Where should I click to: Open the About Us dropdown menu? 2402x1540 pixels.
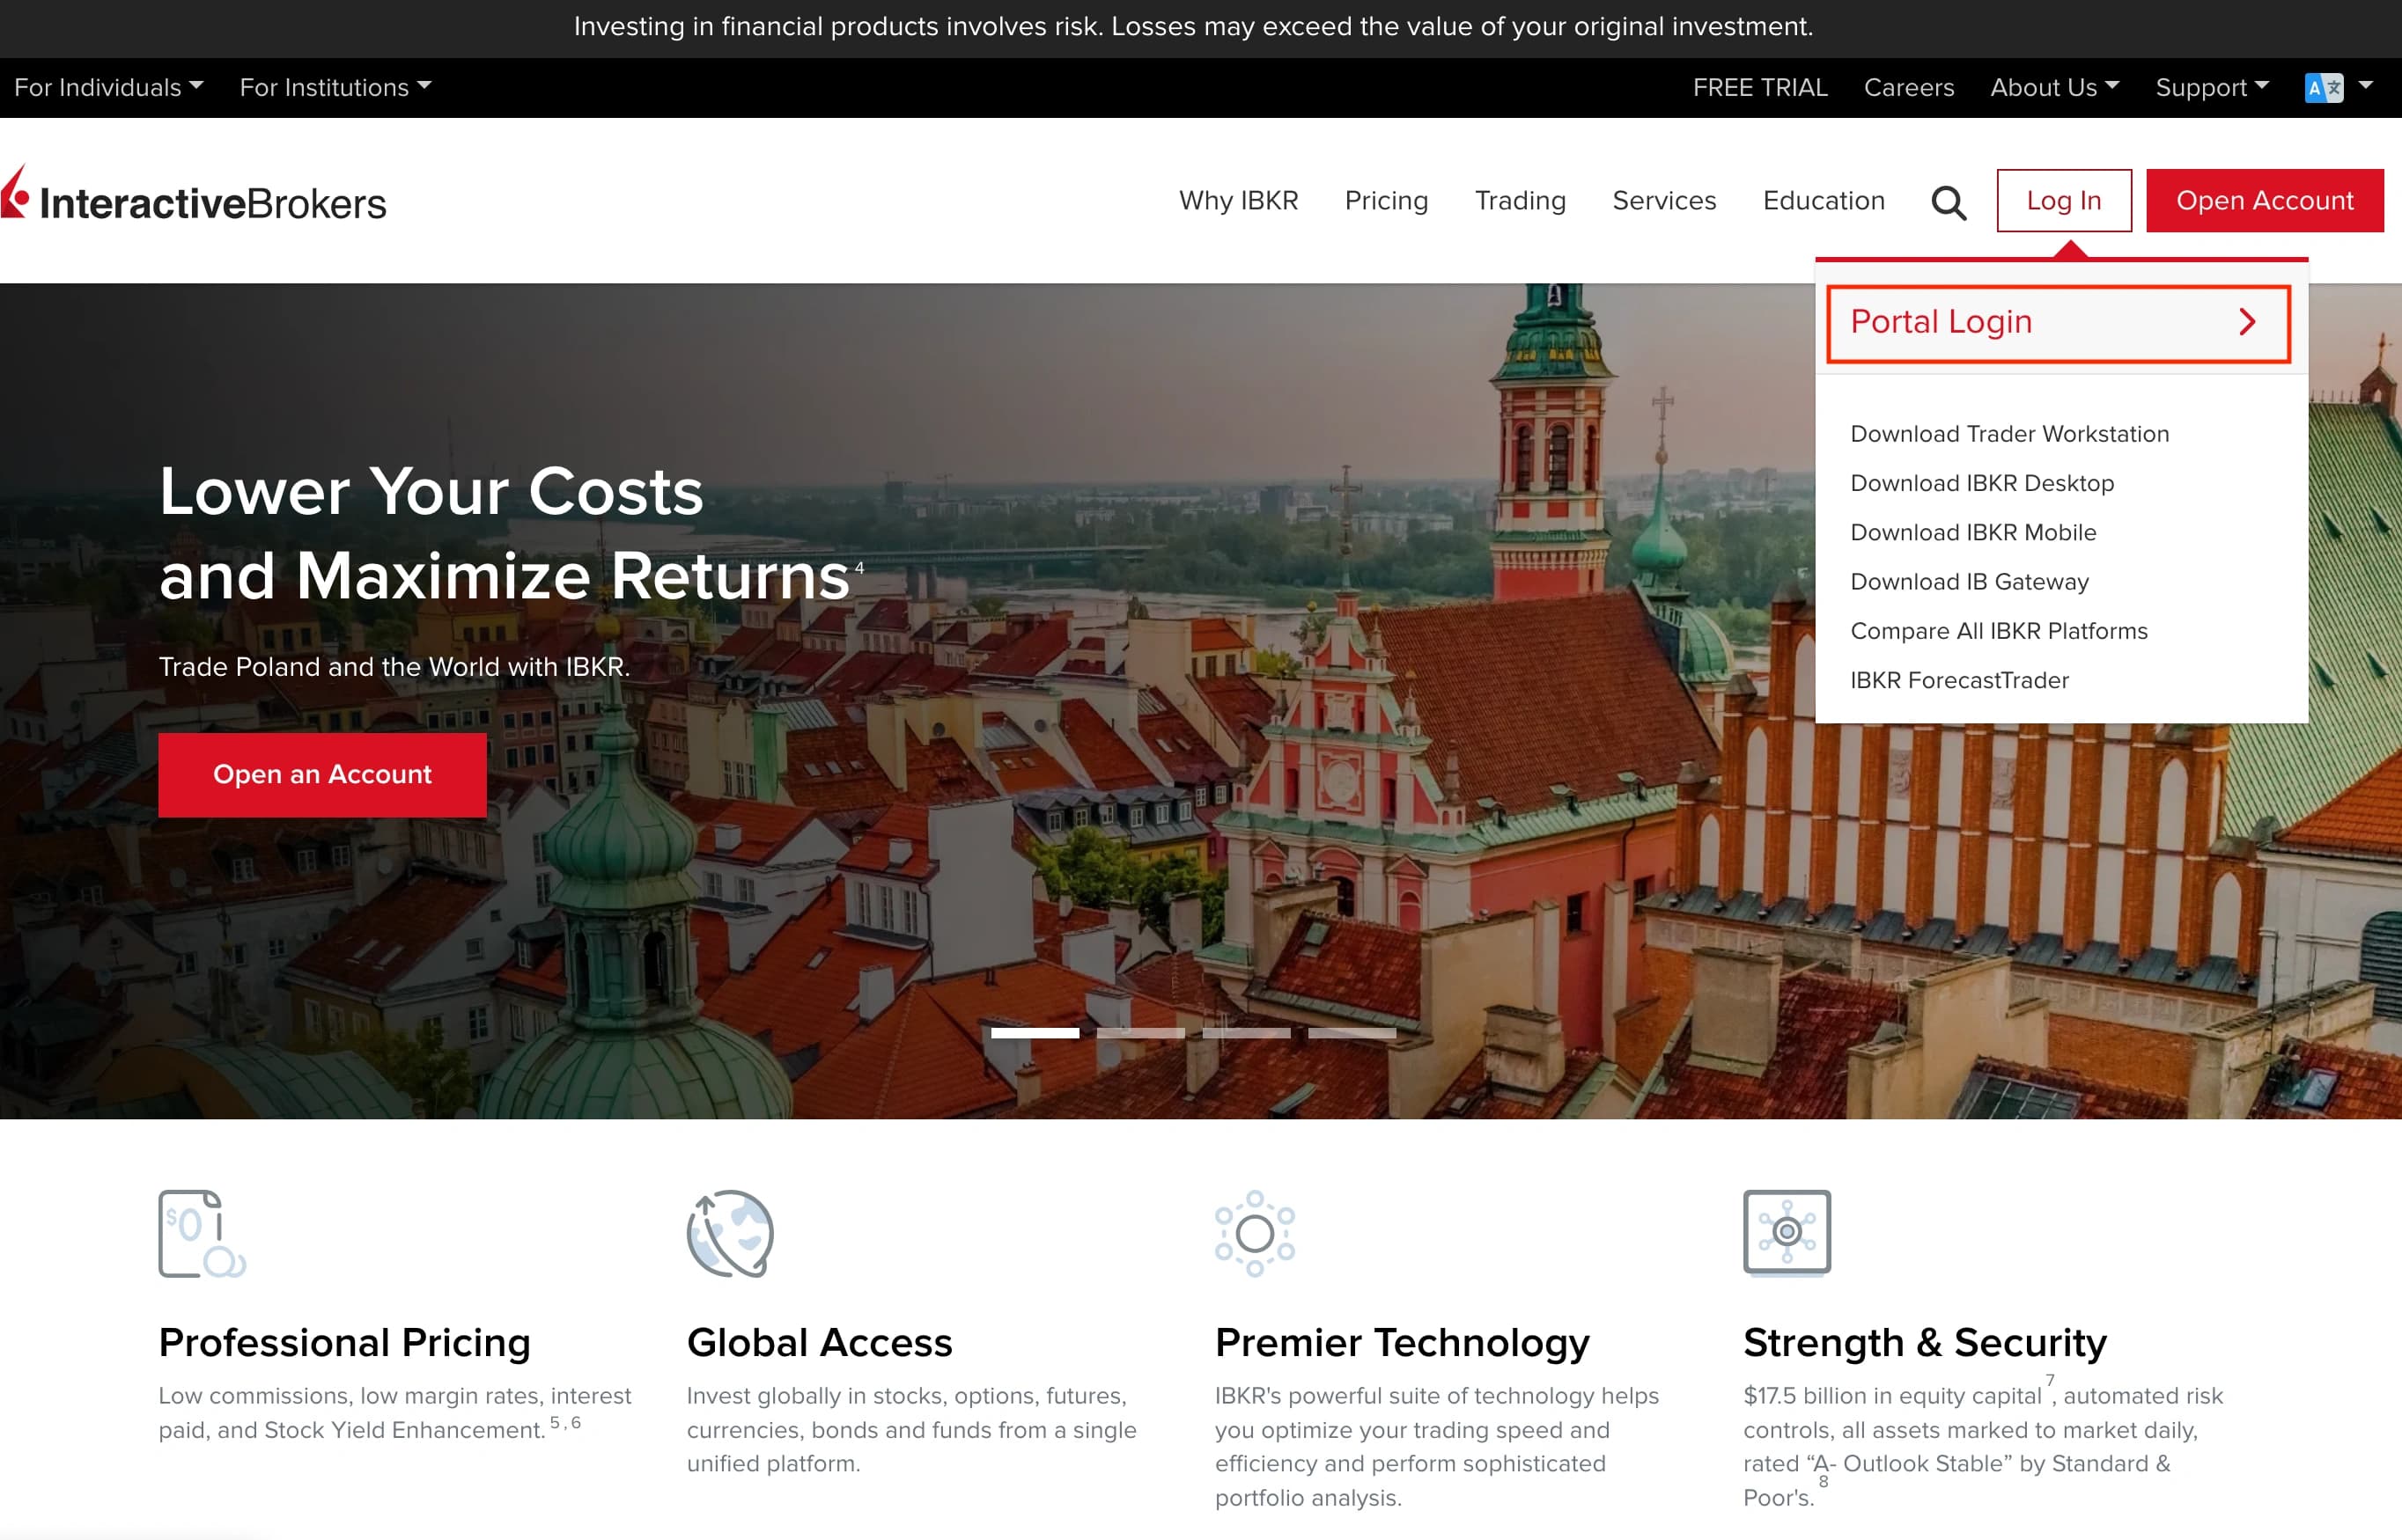(2054, 88)
